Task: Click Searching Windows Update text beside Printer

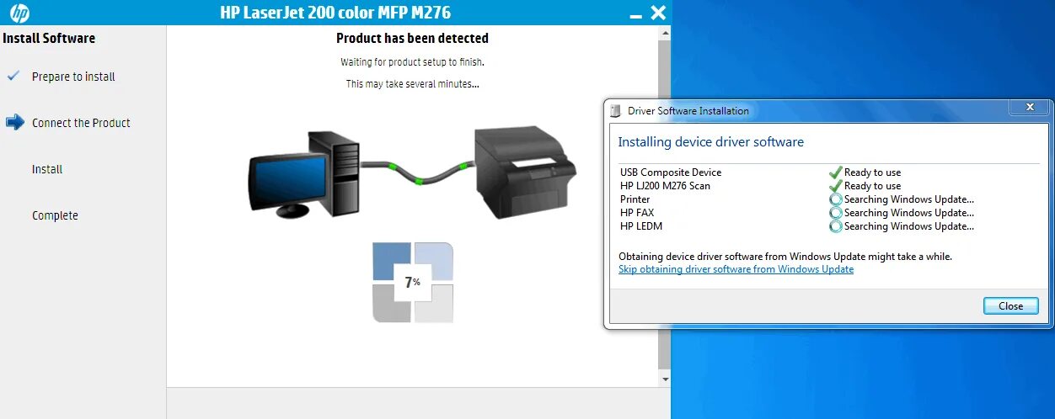Action: (x=909, y=199)
